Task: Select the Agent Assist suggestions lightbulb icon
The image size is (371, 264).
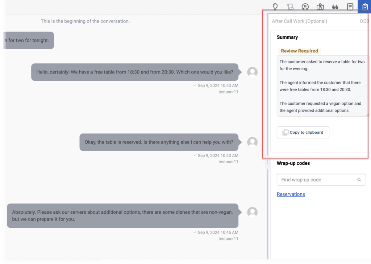Action: click(x=275, y=7)
